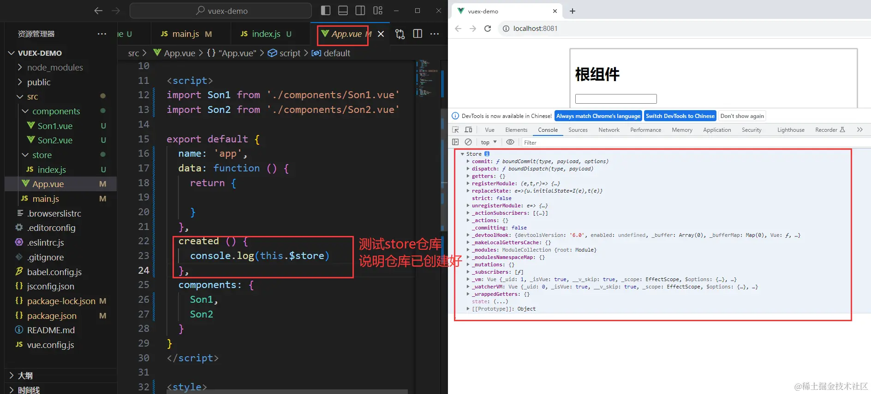Image resolution: width=871 pixels, height=394 pixels.
Task: Open package-lock.json file
Action: pos(61,301)
